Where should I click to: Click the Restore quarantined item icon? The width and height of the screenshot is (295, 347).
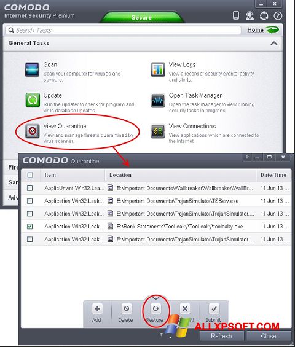(x=155, y=308)
